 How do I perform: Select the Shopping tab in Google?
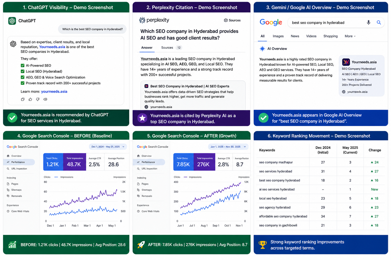point(330,36)
